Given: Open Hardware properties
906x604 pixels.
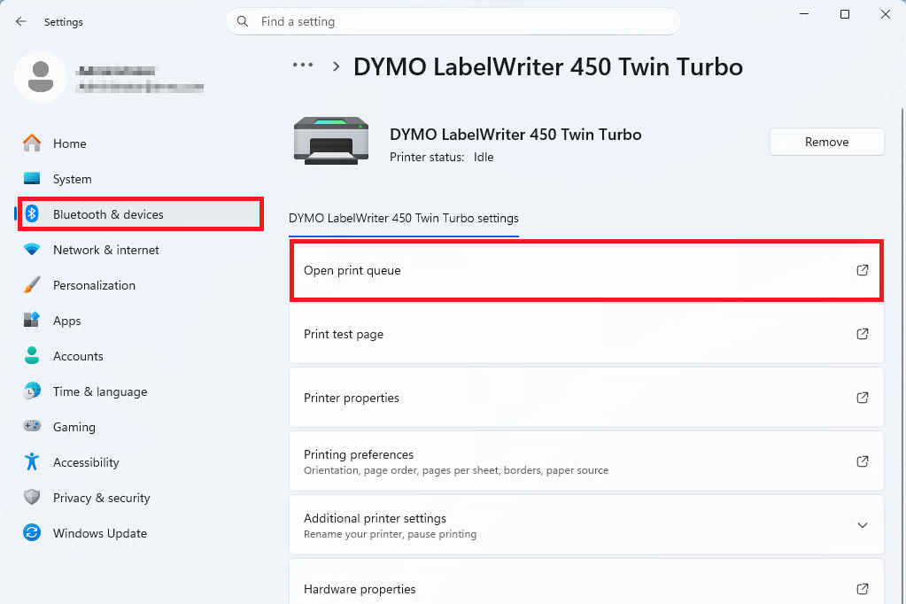Looking at the screenshot, I should coord(586,583).
